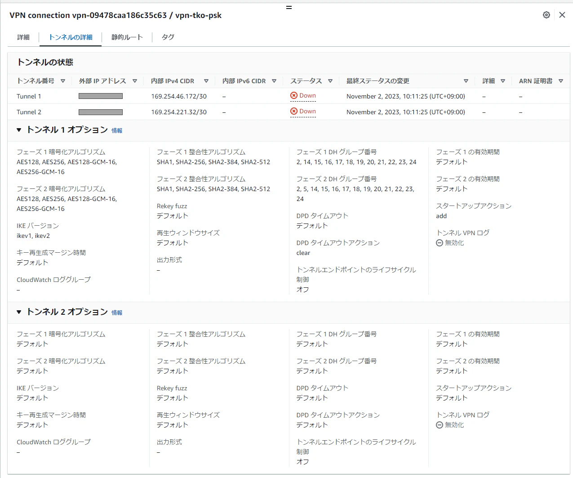The image size is (573, 478).
Task: Sort by 最終ステータスの変更 column arrow
Action: pos(466,81)
